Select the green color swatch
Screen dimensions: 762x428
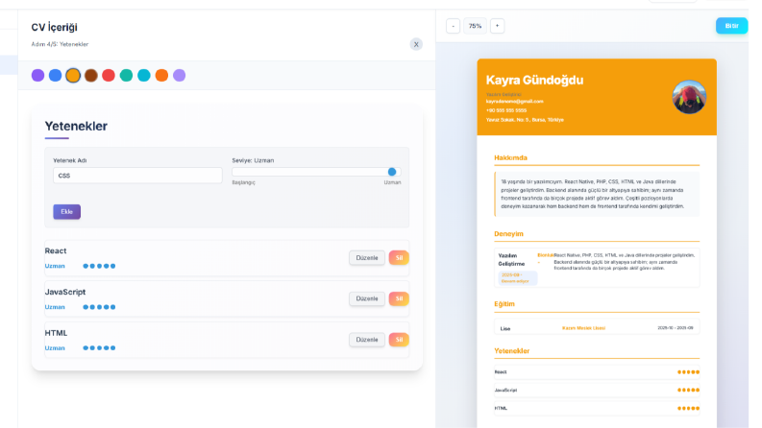pos(126,75)
